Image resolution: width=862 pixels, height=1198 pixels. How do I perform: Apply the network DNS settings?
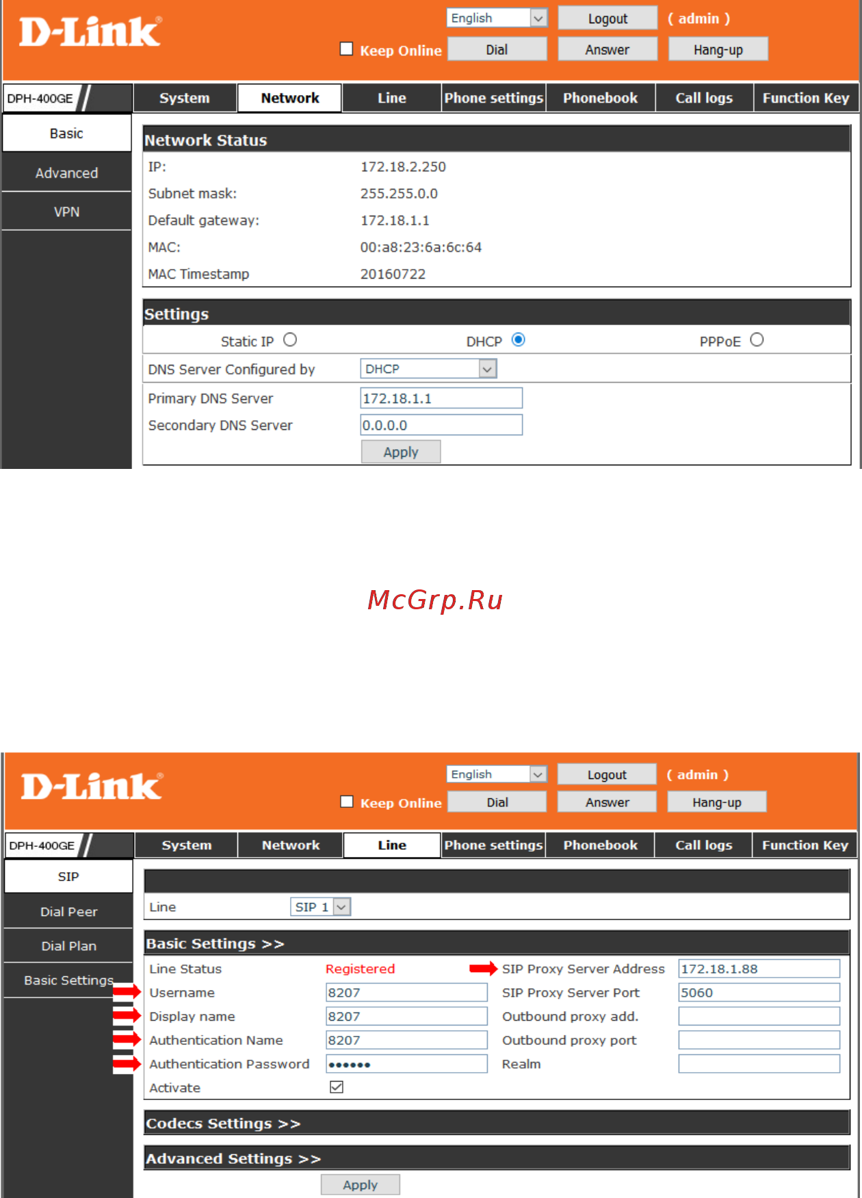pos(401,452)
